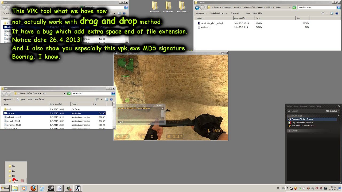Click Start button on taskbar
This screenshot has height=192, width=342.
click(5, 188)
